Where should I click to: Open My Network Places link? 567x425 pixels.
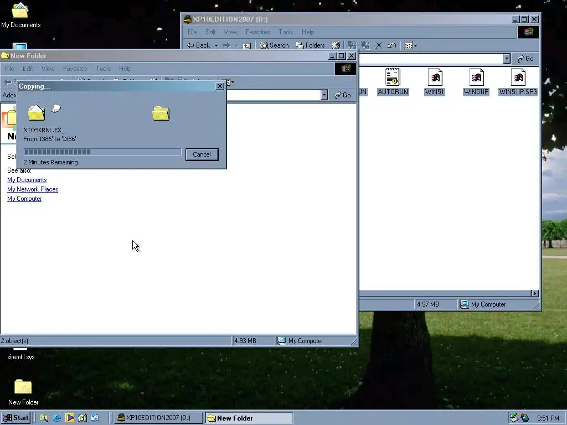(x=33, y=189)
